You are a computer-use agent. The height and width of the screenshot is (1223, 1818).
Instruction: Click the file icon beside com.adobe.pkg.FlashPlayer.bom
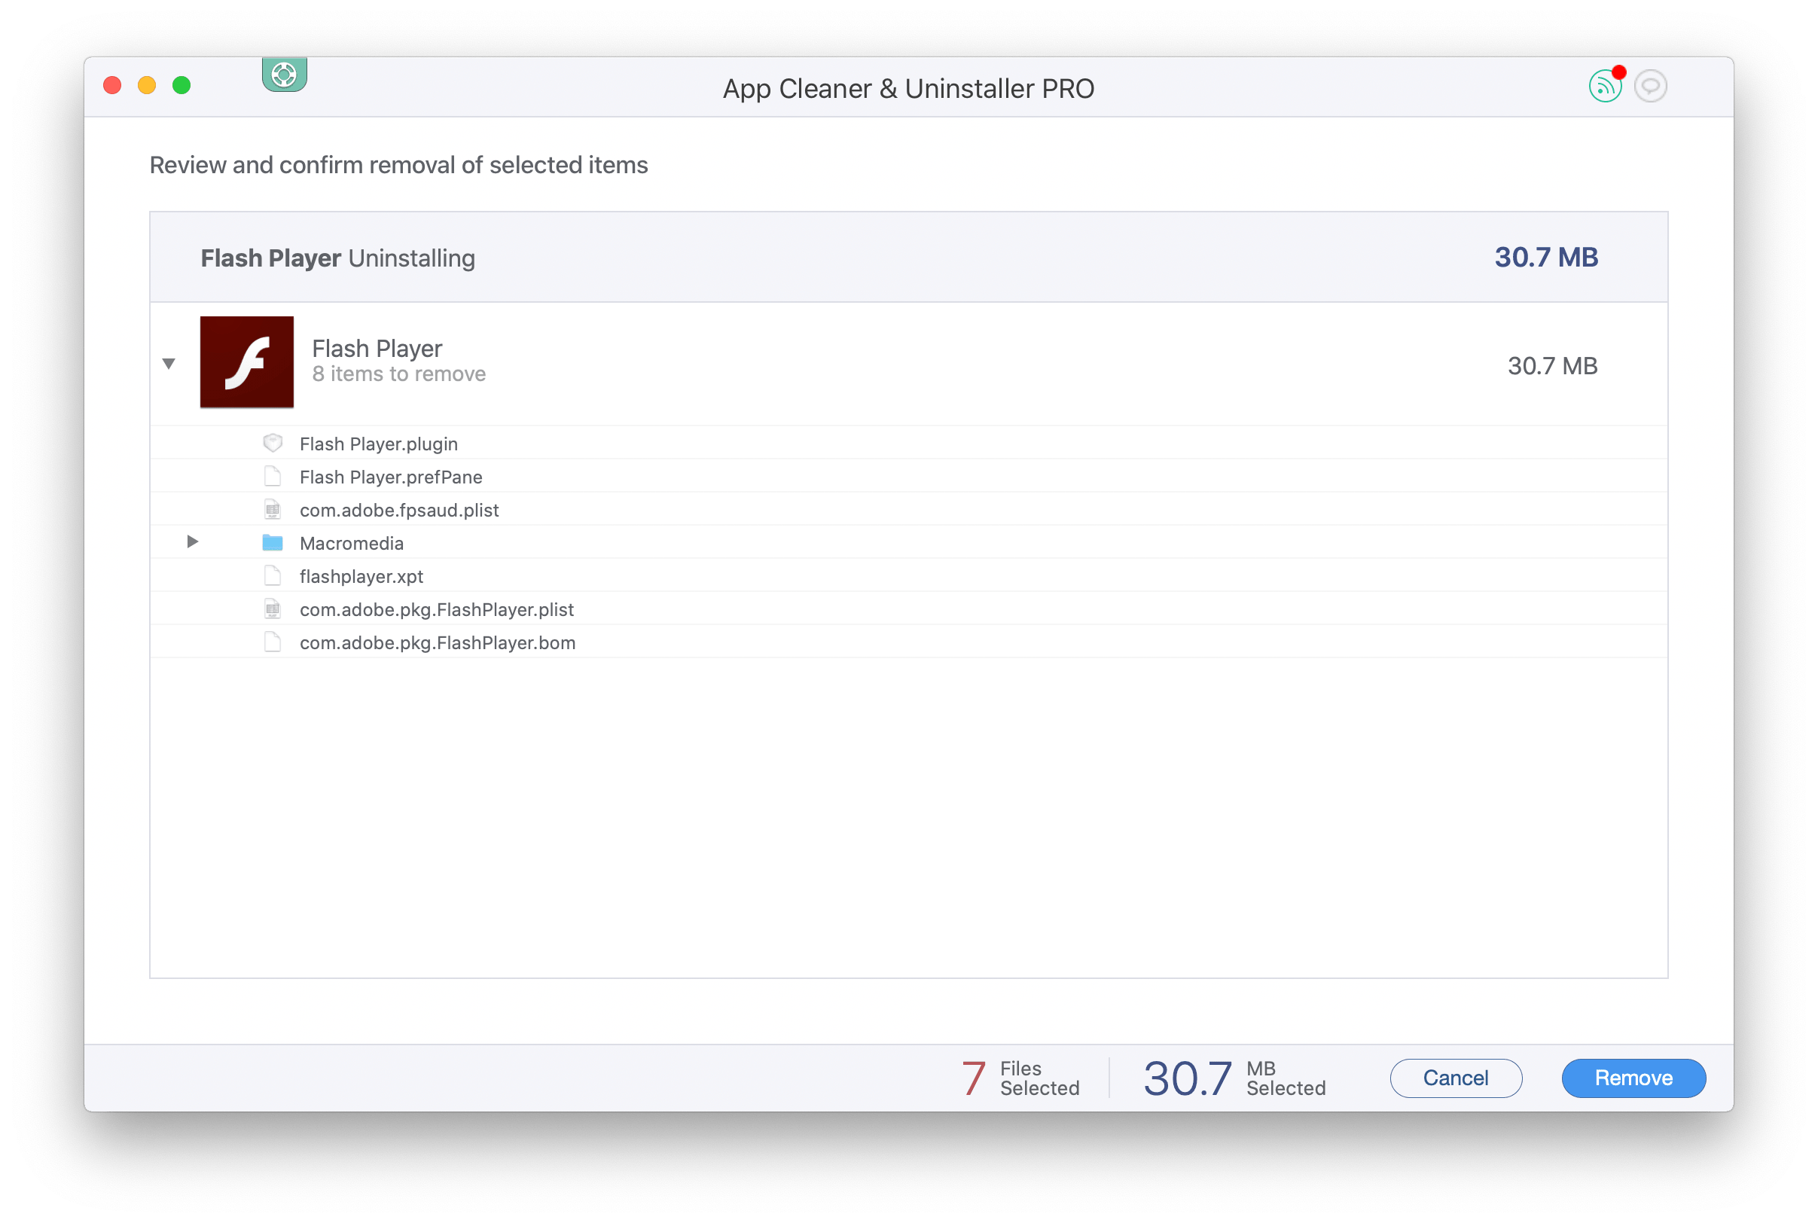coord(272,642)
